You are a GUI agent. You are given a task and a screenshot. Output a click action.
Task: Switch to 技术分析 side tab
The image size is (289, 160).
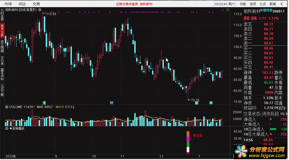(x=2, y=30)
